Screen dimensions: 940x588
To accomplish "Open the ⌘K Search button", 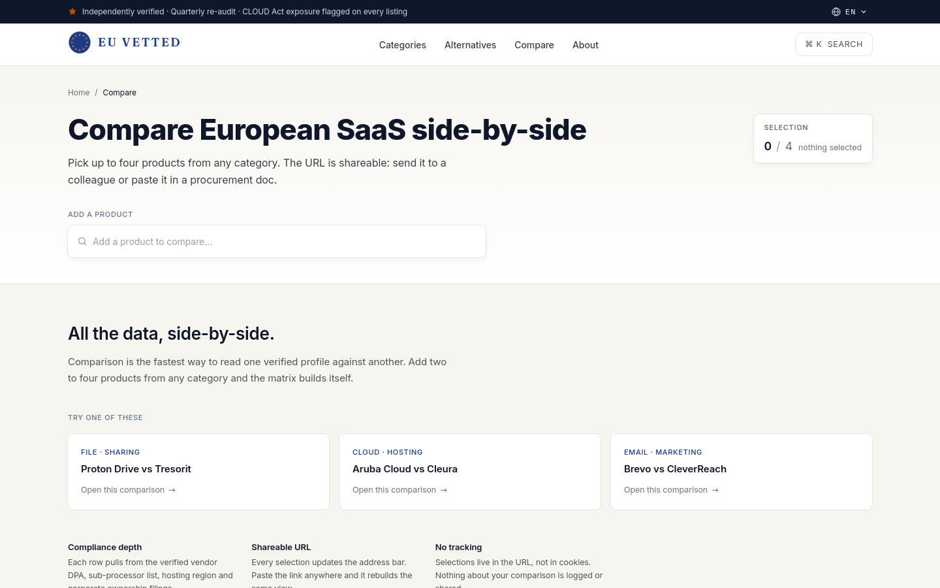I will 834,44.
